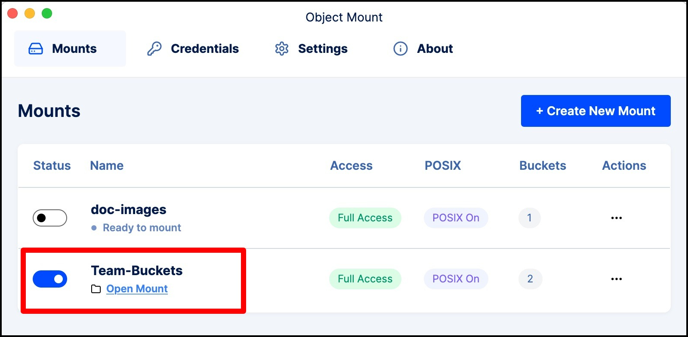
Task: Click the folder icon beside Open Mount
Action: click(96, 289)
